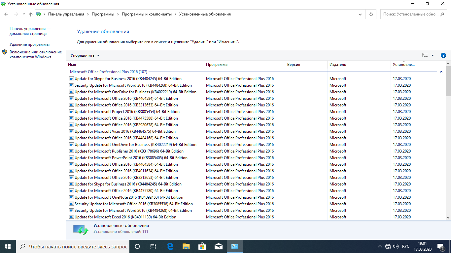This screenshot has height=253, width=451.
Task: Sort by the Издатель column header
Action: [359, 65]
